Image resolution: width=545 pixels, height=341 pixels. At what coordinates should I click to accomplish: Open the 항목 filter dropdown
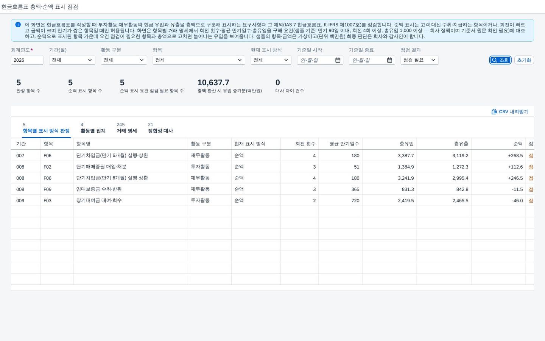coord(199,60)
